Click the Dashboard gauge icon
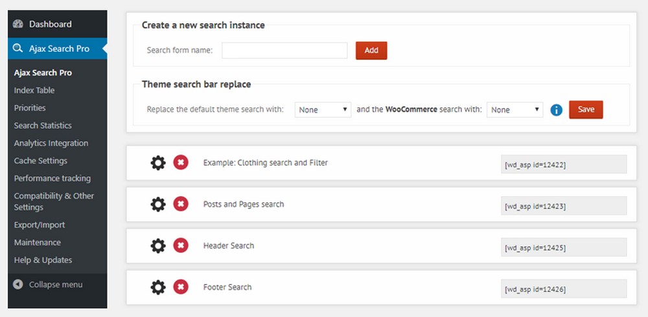This screenshot has width=648, height=317. click(x=18, y=25)
